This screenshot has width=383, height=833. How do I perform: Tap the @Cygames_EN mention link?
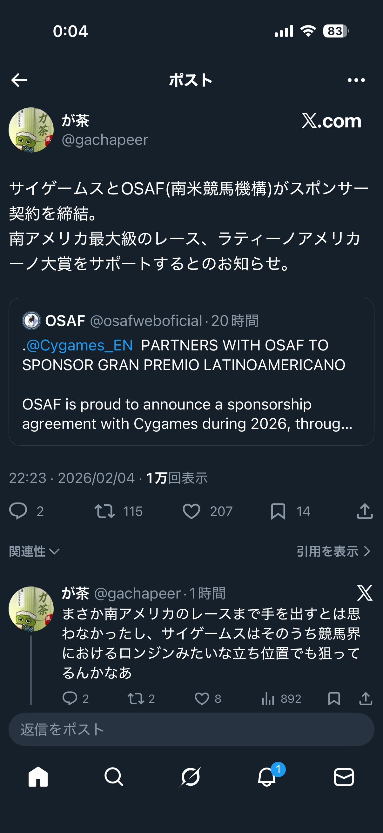click(x=79, y=345)
